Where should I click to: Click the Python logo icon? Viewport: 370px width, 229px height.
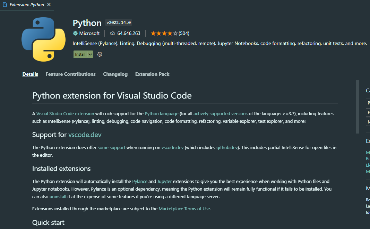[43, 39]
